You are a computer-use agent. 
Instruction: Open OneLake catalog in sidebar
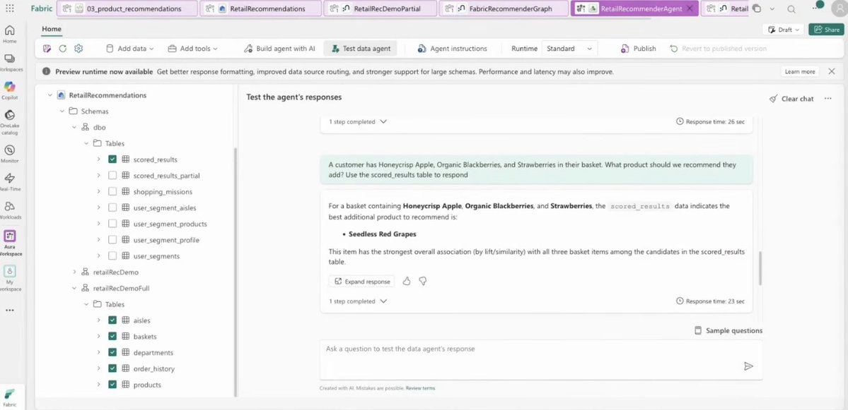10,121
